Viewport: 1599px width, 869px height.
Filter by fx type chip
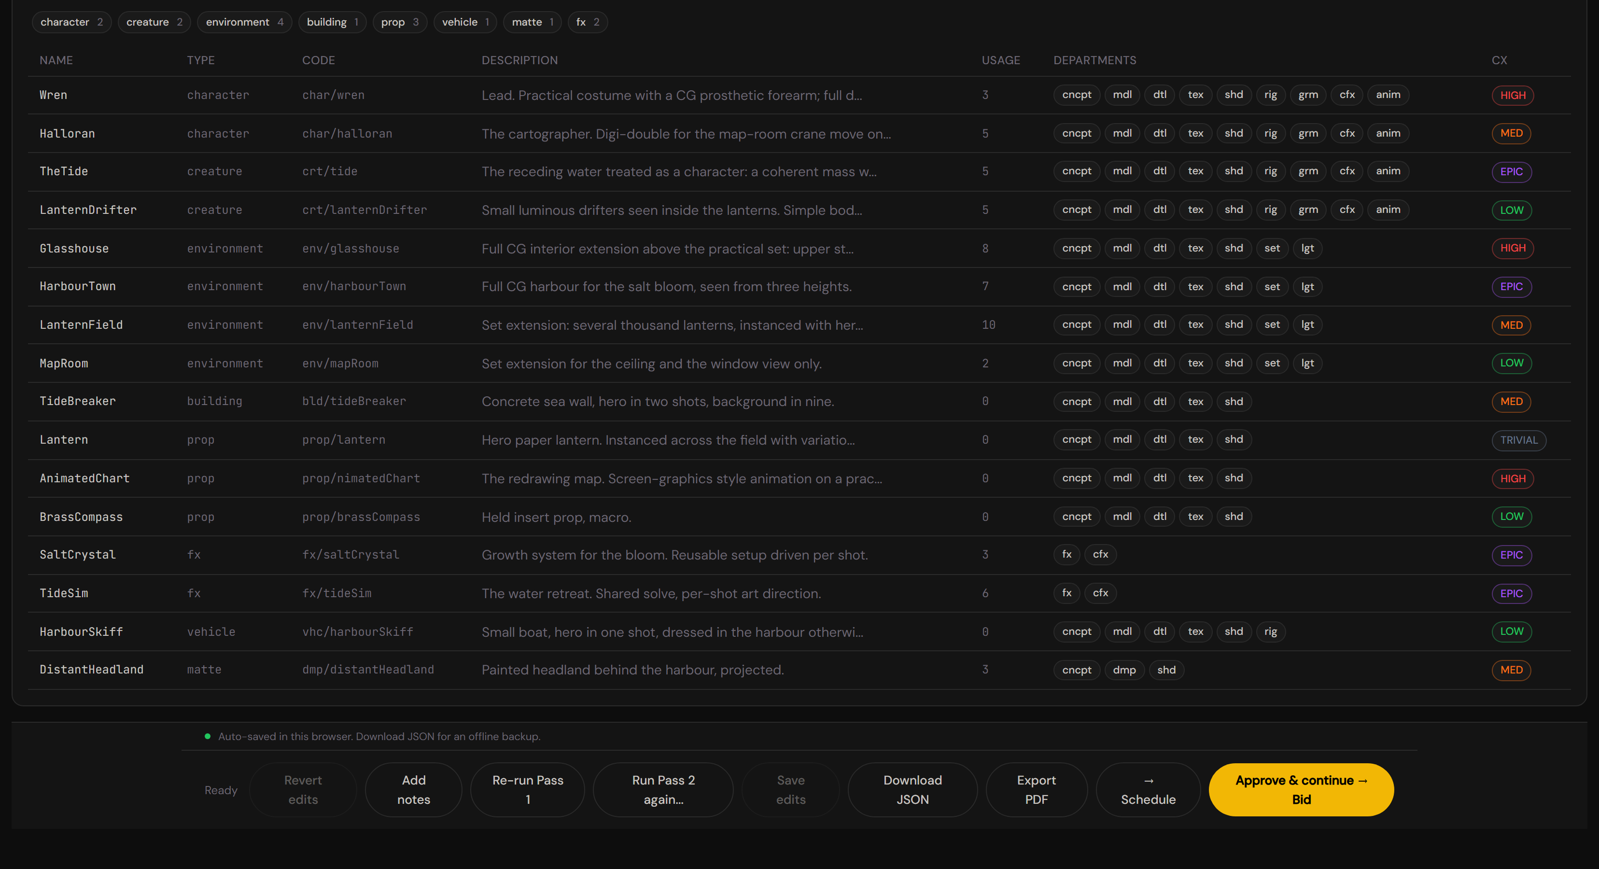pos(587,22)
